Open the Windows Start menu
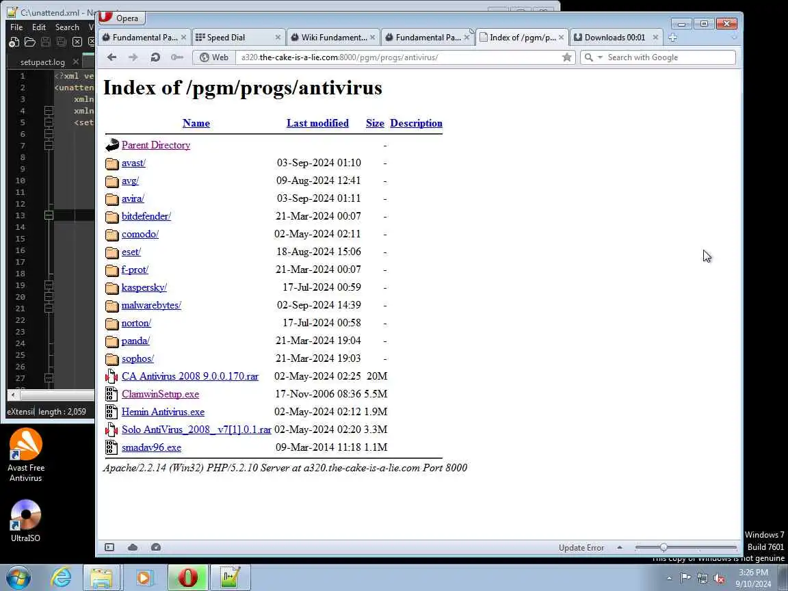The image size is (788, 591). tap(18, 577)
